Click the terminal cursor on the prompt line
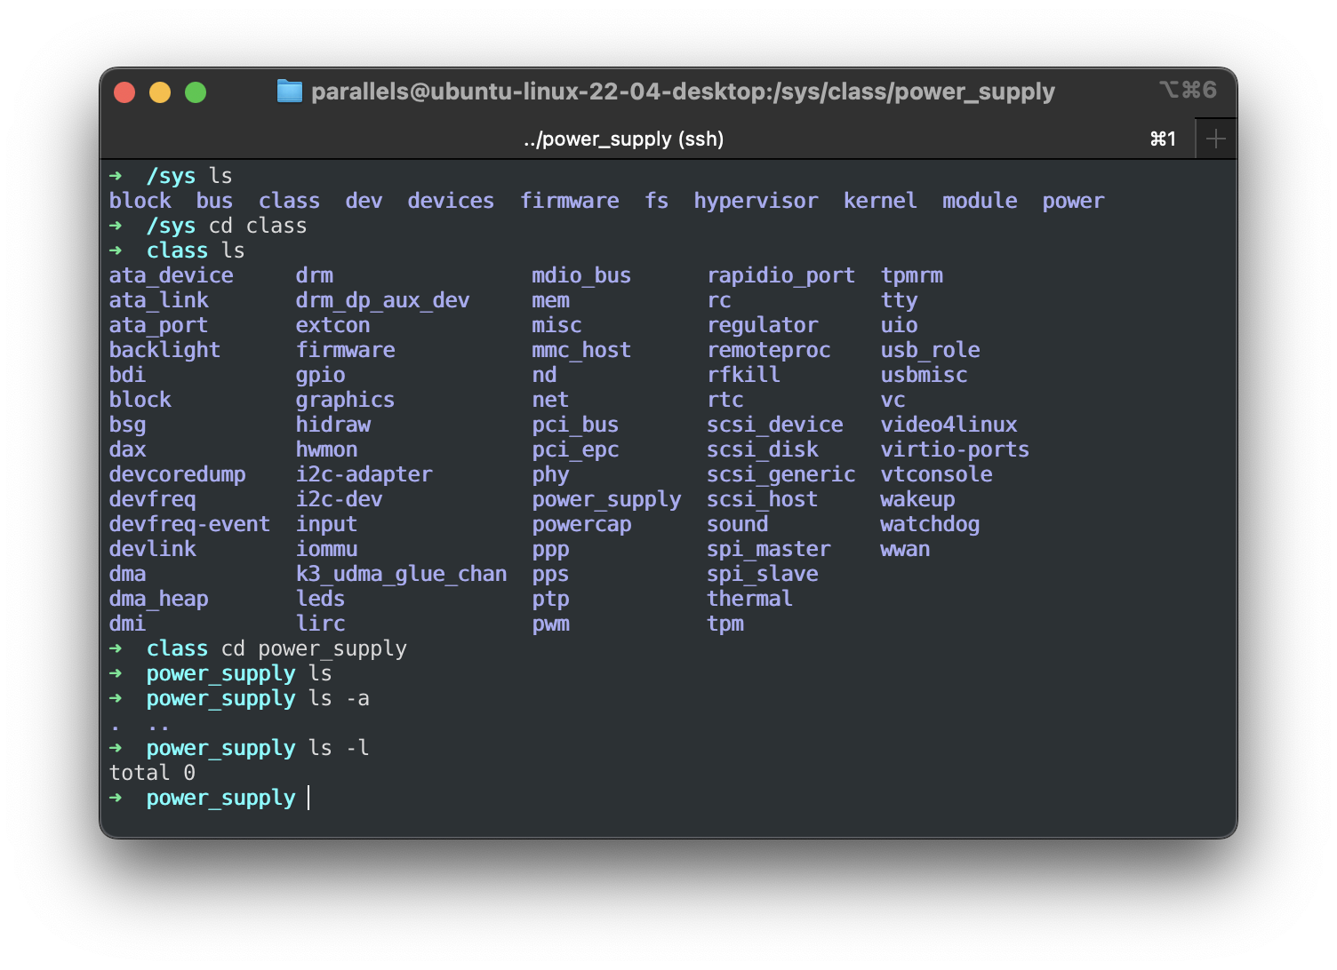 point(308,798)
